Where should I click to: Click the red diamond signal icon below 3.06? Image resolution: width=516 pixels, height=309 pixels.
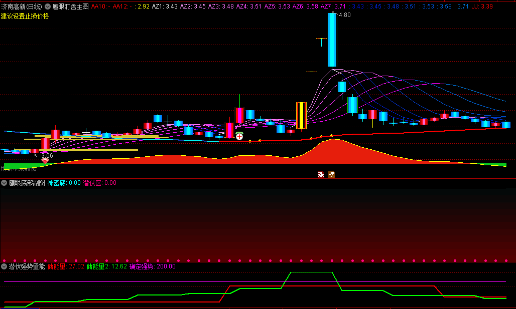[x=45, y=161]
